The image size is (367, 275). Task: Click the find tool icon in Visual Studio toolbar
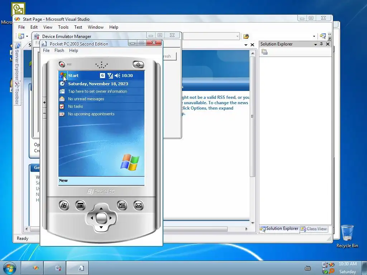click(x=323, y=36)
